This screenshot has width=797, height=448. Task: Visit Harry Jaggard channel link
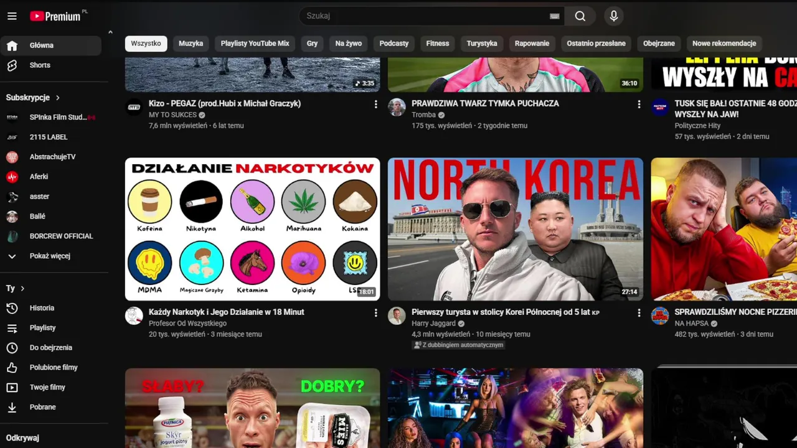point(434,324)
